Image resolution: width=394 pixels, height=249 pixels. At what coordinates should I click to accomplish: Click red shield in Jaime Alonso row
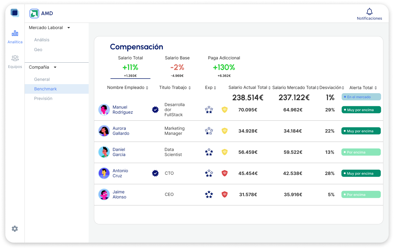point(225,195)
